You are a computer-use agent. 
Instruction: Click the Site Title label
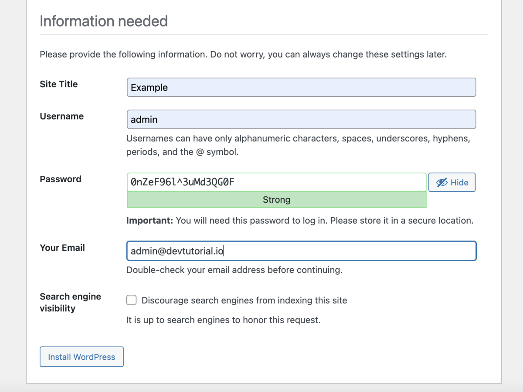[x=59, y=84]
